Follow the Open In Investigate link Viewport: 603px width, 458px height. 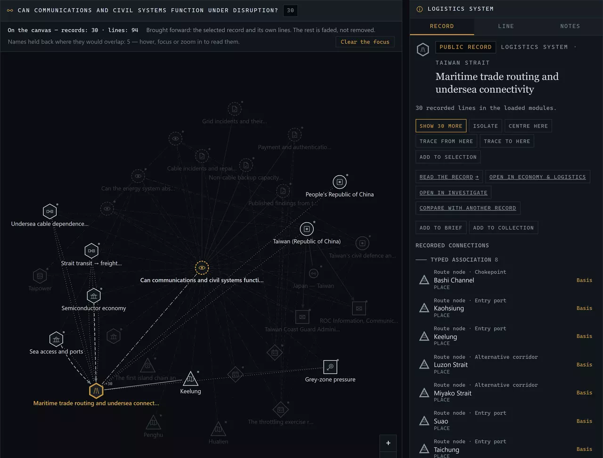point(453,193)
